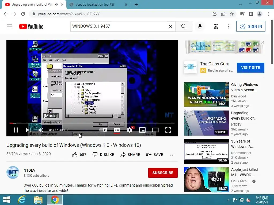Pause the video playback

pyautogui.click(x=16, y=130)
